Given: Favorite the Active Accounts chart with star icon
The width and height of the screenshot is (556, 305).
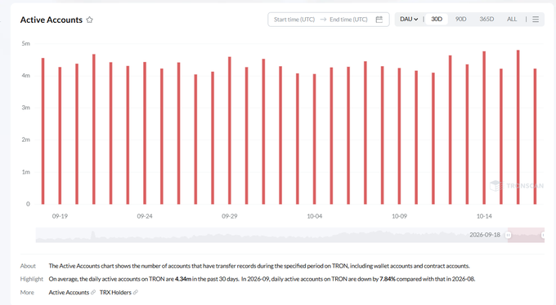Looking at the screenshot, I should [x=89, y=20].
